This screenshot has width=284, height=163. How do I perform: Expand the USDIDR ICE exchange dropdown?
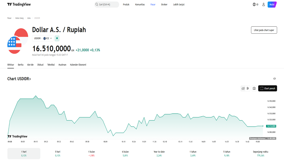click(43, 38)
